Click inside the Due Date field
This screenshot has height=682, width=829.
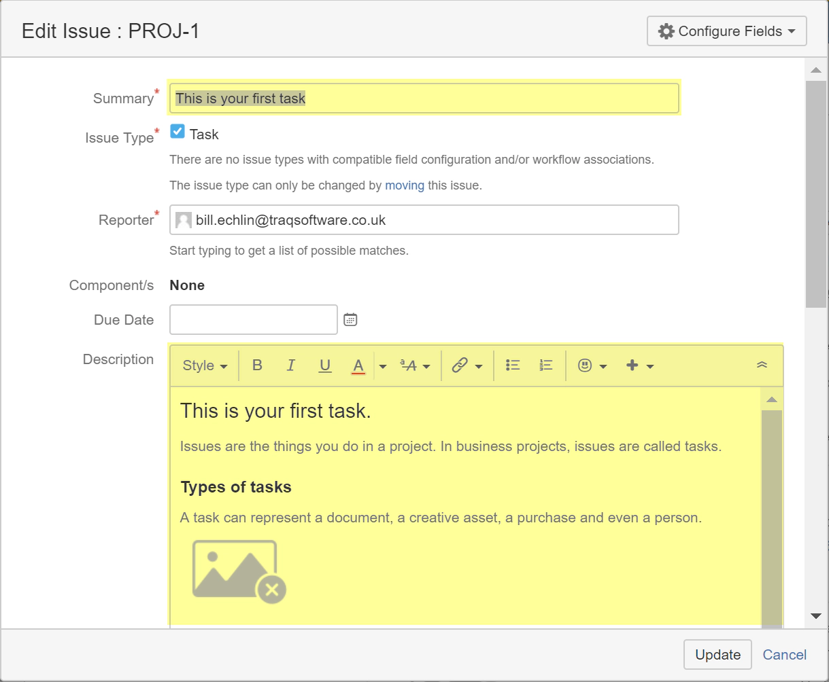253,319
